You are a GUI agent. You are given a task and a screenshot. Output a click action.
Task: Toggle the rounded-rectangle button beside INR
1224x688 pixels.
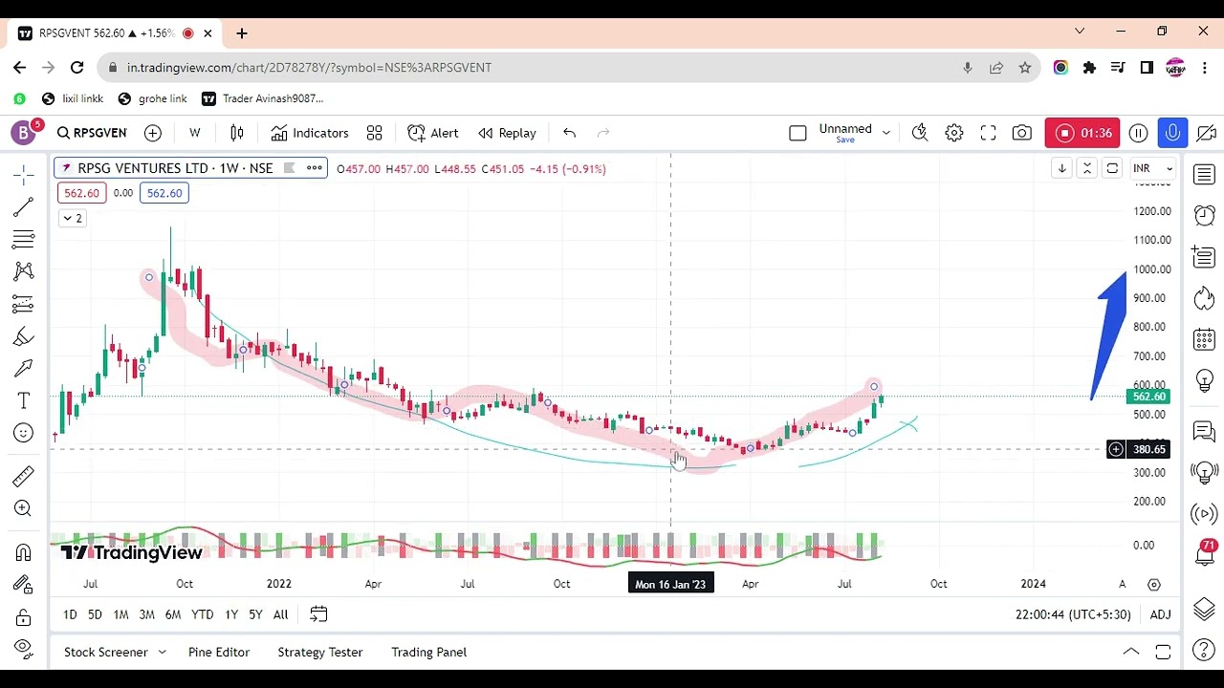[x=1112, y=168]
